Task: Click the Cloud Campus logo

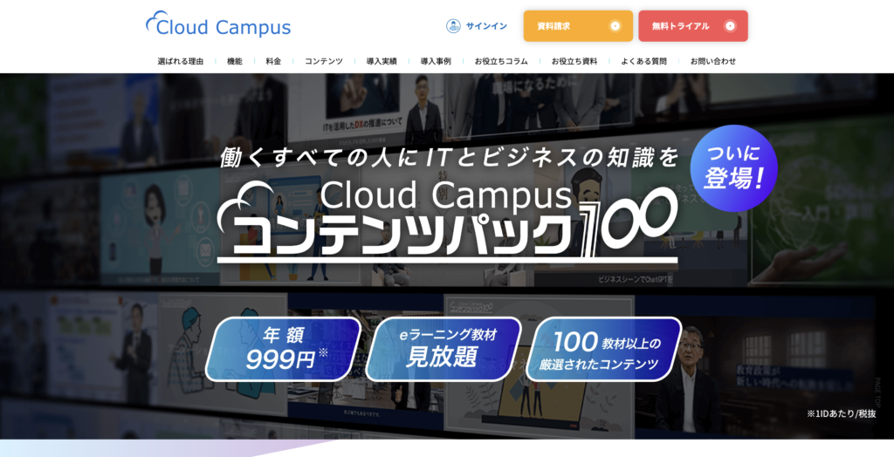Action: pos(218,24)
